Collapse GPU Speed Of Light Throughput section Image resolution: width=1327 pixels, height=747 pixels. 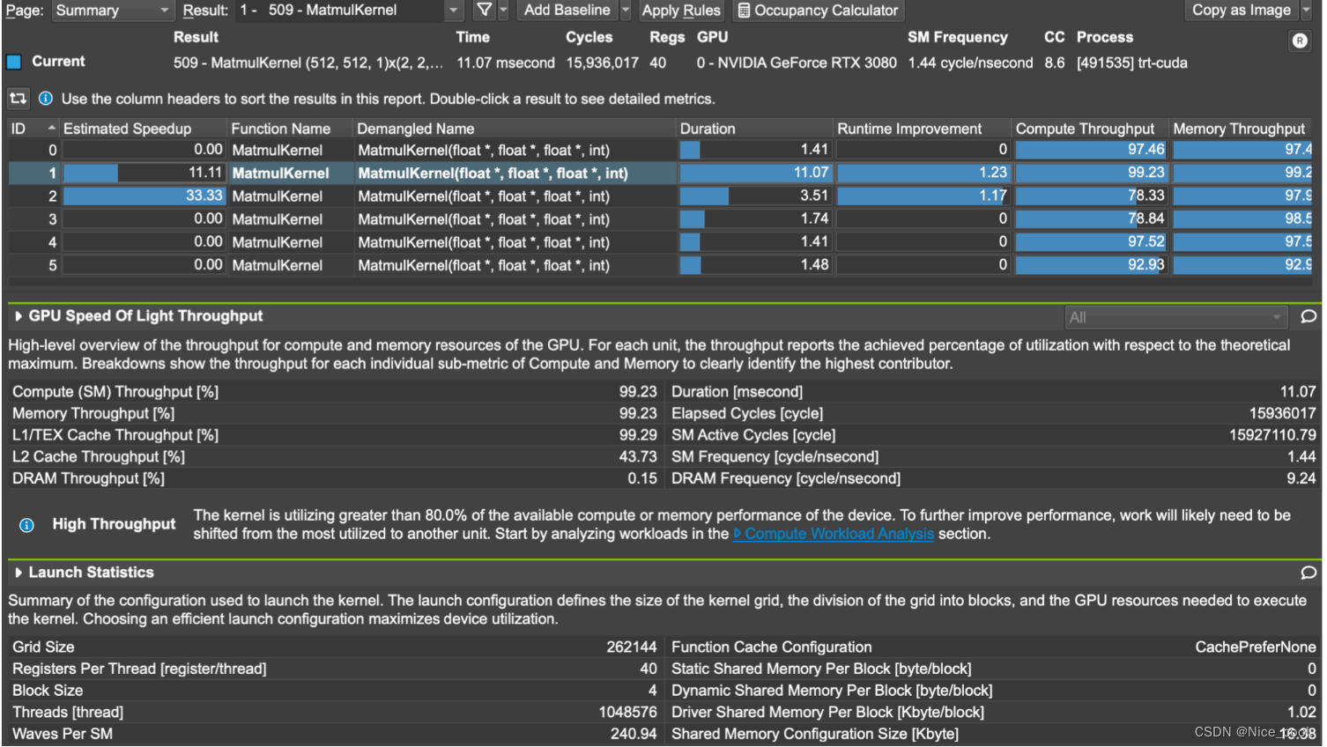[x=19, y=316]
